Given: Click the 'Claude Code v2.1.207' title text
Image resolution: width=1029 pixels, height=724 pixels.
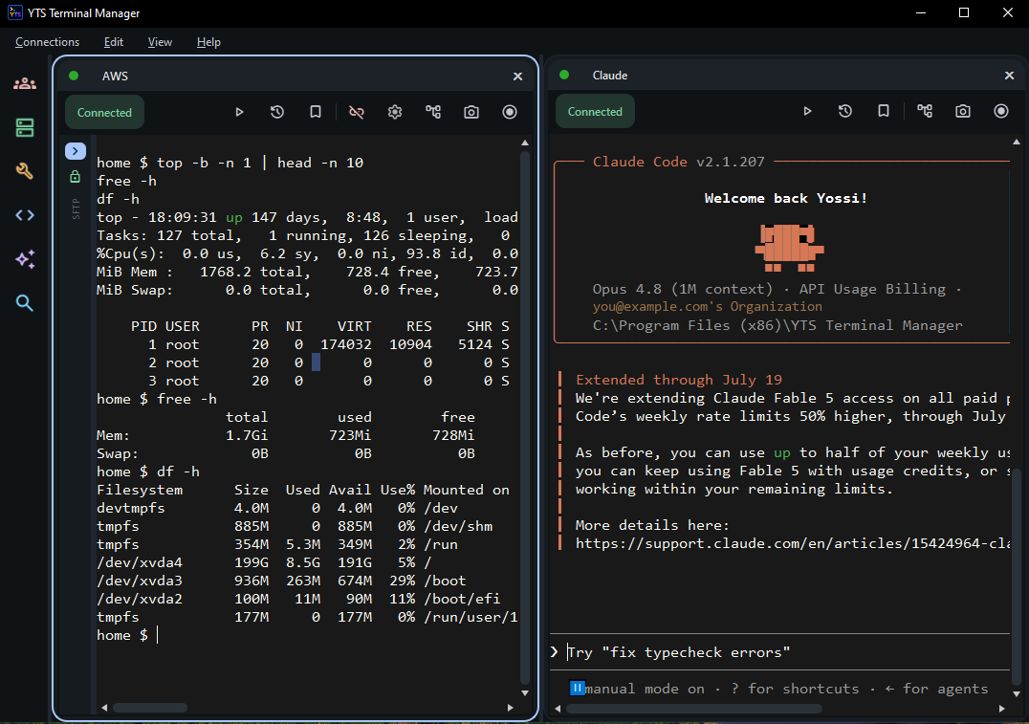Looking at the screenshot, I should [x=679, y=162].
